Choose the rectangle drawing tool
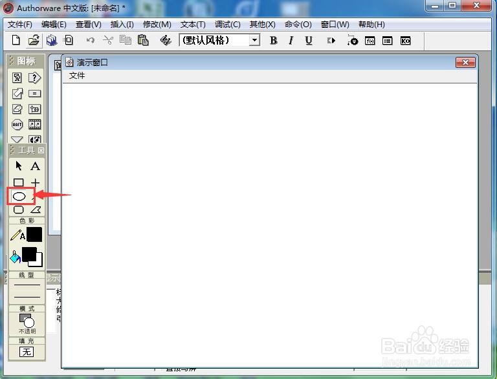The height and width of the screenshot is (379, 497). point(18,182)
